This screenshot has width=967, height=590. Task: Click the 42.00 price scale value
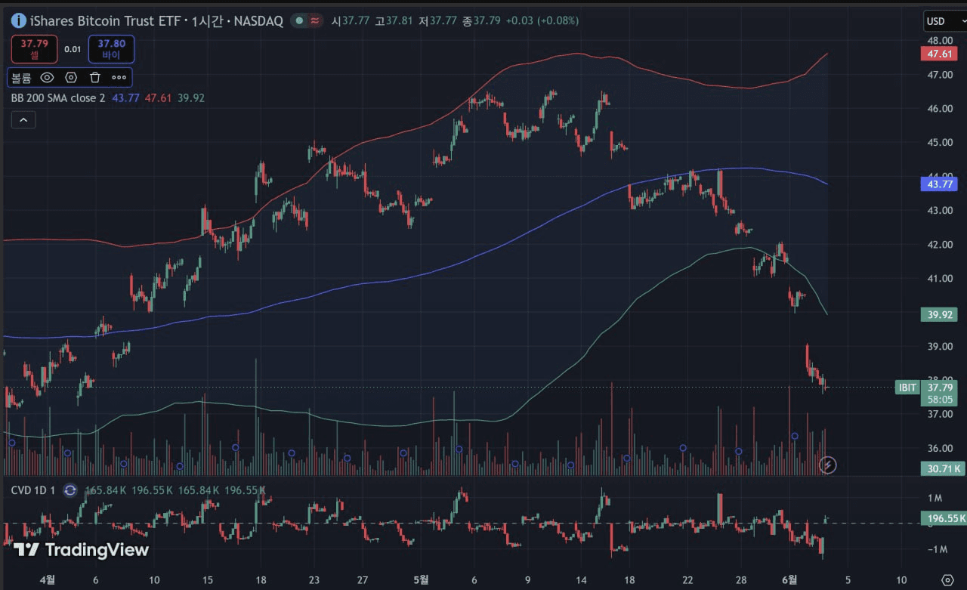940,245
